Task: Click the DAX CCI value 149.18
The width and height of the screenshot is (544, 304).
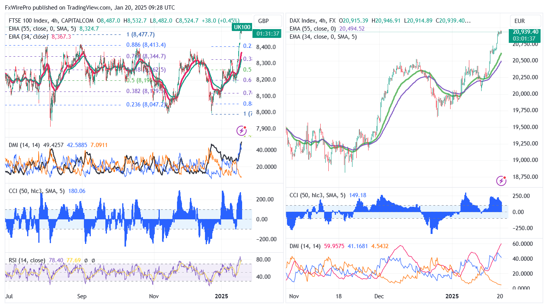Action: pyautogui.click(x=357, y=195)
